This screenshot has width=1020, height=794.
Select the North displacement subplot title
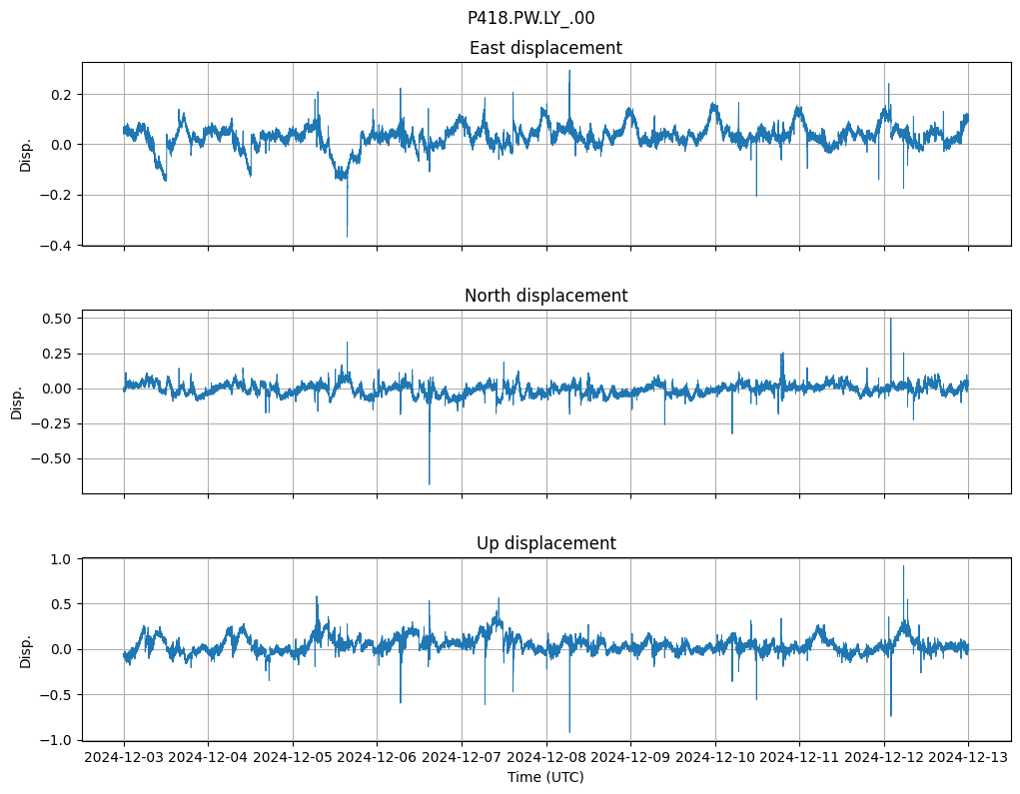pyautogui.click(x=545, y=296)
